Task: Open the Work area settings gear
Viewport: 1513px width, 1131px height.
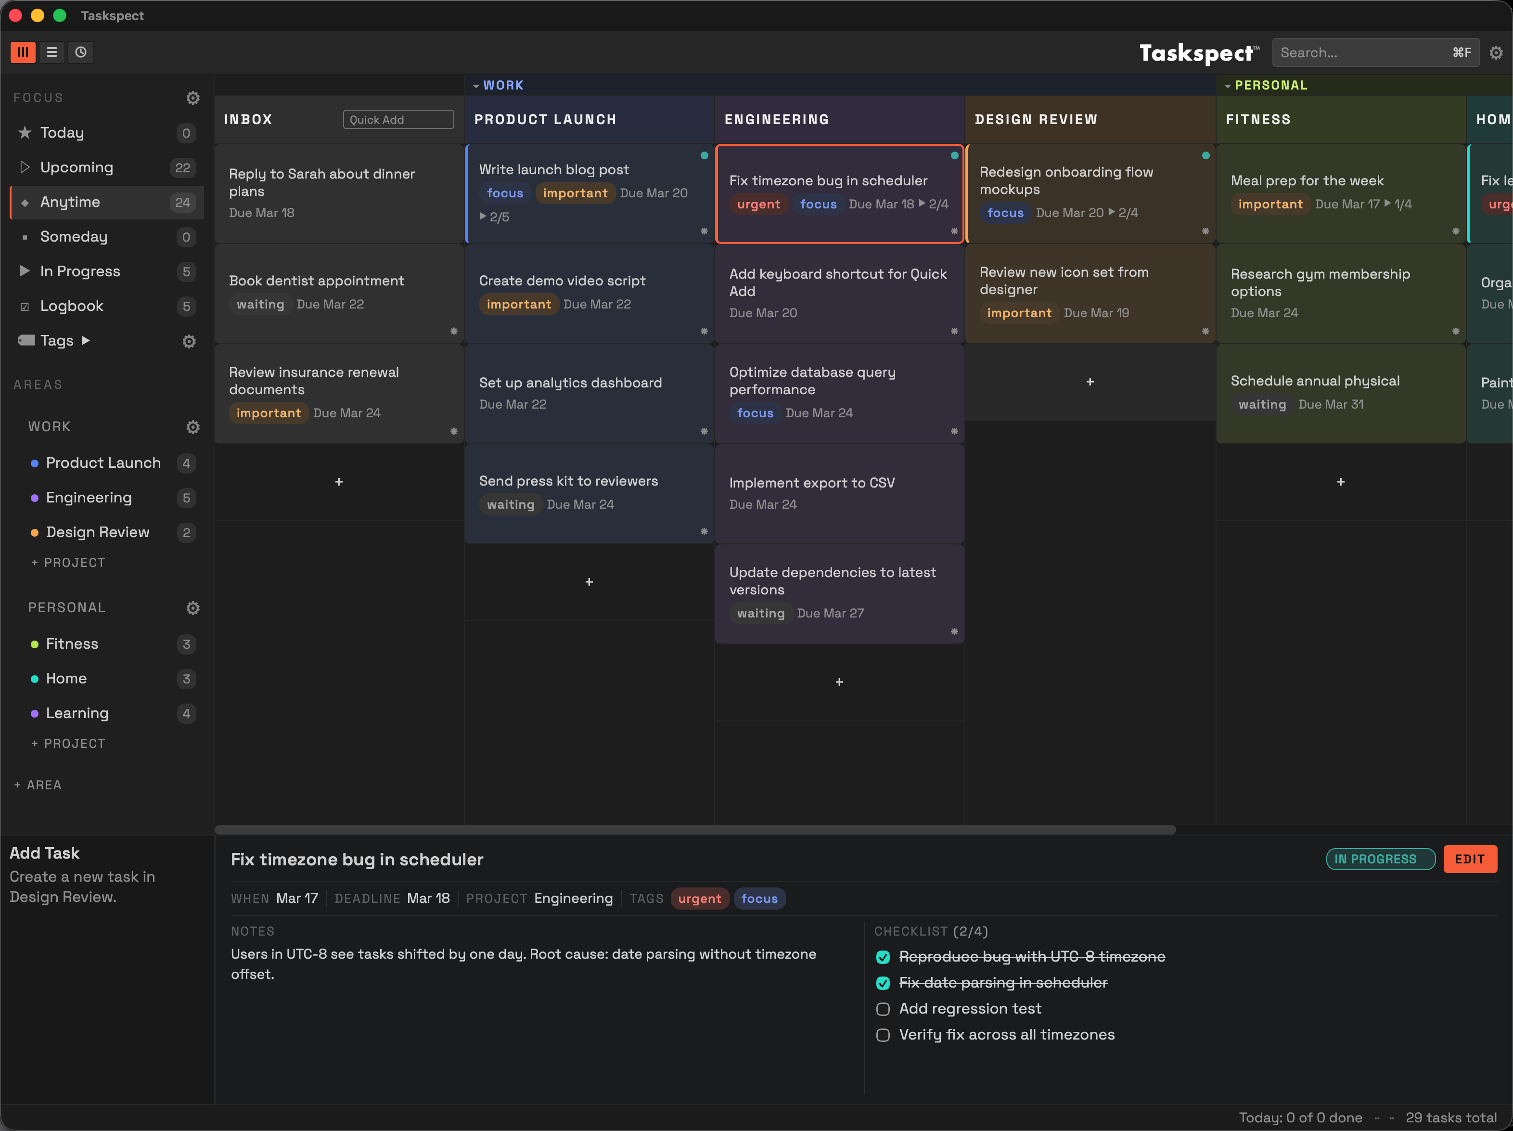Action: (193, 427)
